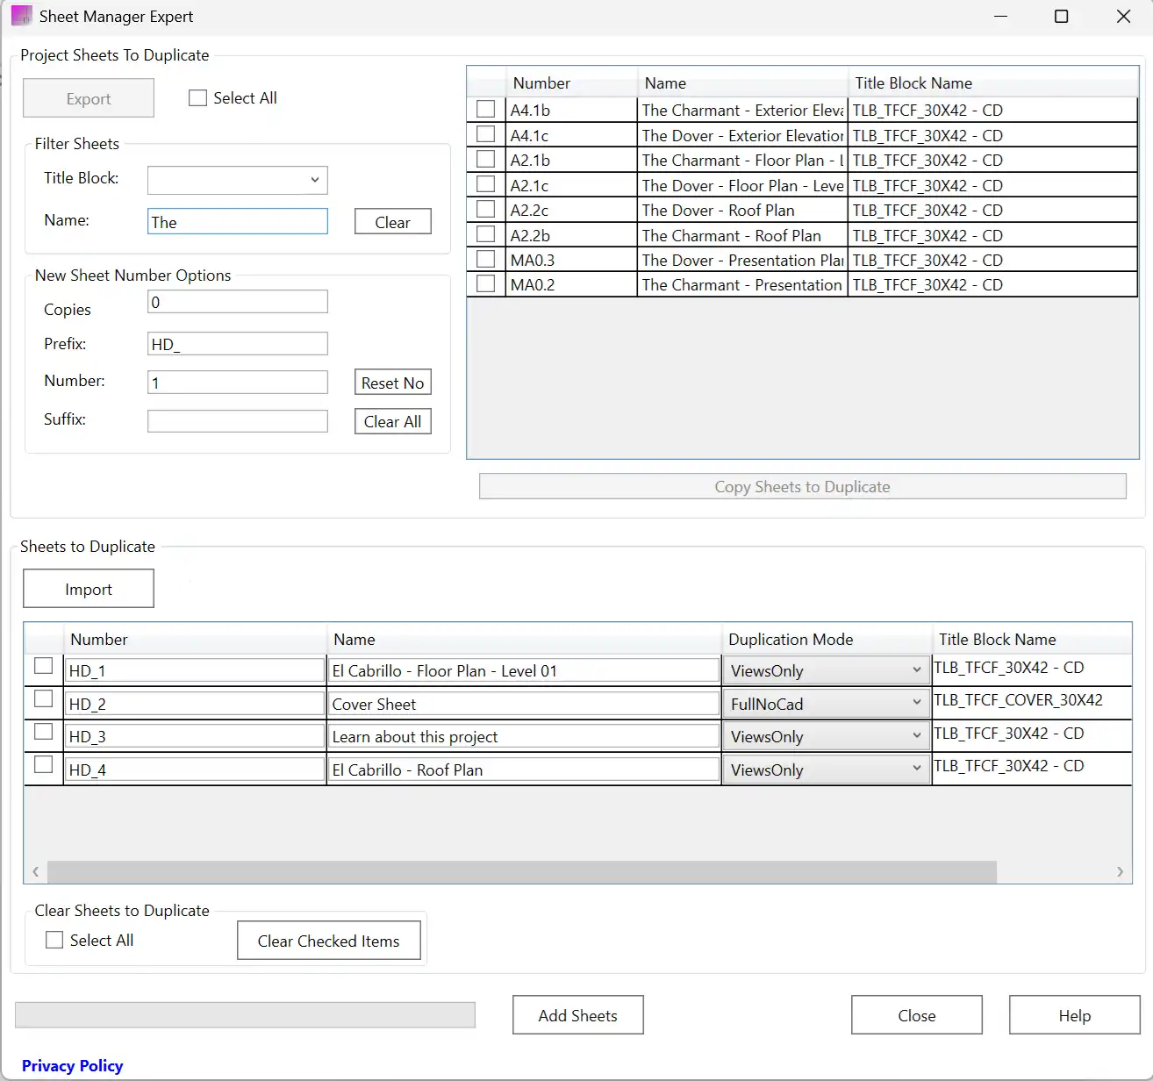Click the Import button

tap(89, 589)
